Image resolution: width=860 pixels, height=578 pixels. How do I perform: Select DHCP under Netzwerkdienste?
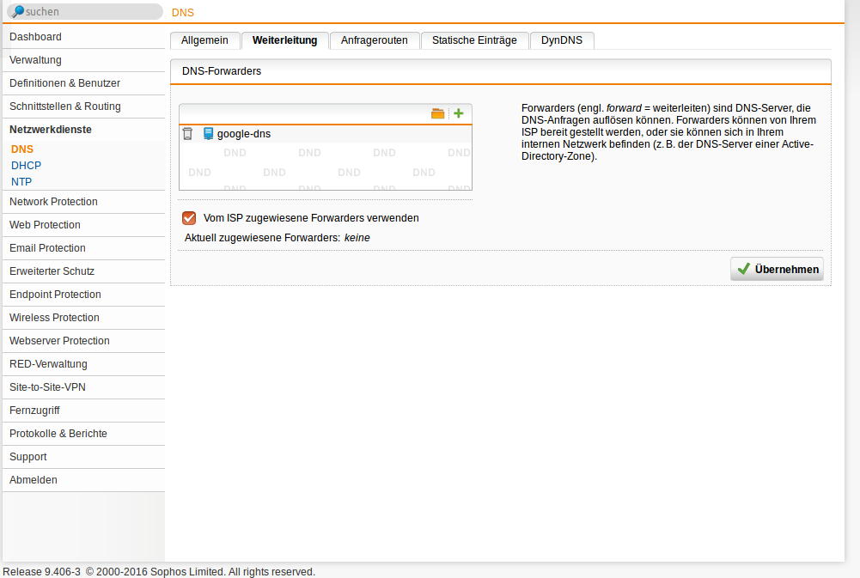point(26,165)
